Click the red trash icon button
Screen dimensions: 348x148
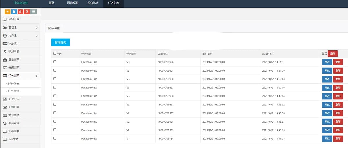pos(20,12)
